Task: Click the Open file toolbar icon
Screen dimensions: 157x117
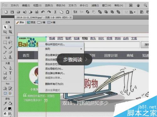Action: [x=19, y=12]
